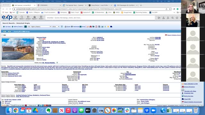205x115 pixels.
Task: Open the Calendar bookmark
Action: [x=20, y=12]
